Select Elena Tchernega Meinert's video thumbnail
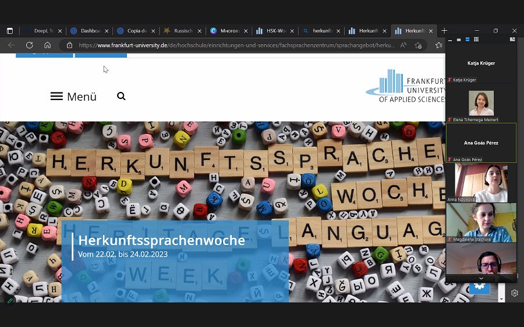Viewport: 524px width, 327px height. [x=481, y=103]
